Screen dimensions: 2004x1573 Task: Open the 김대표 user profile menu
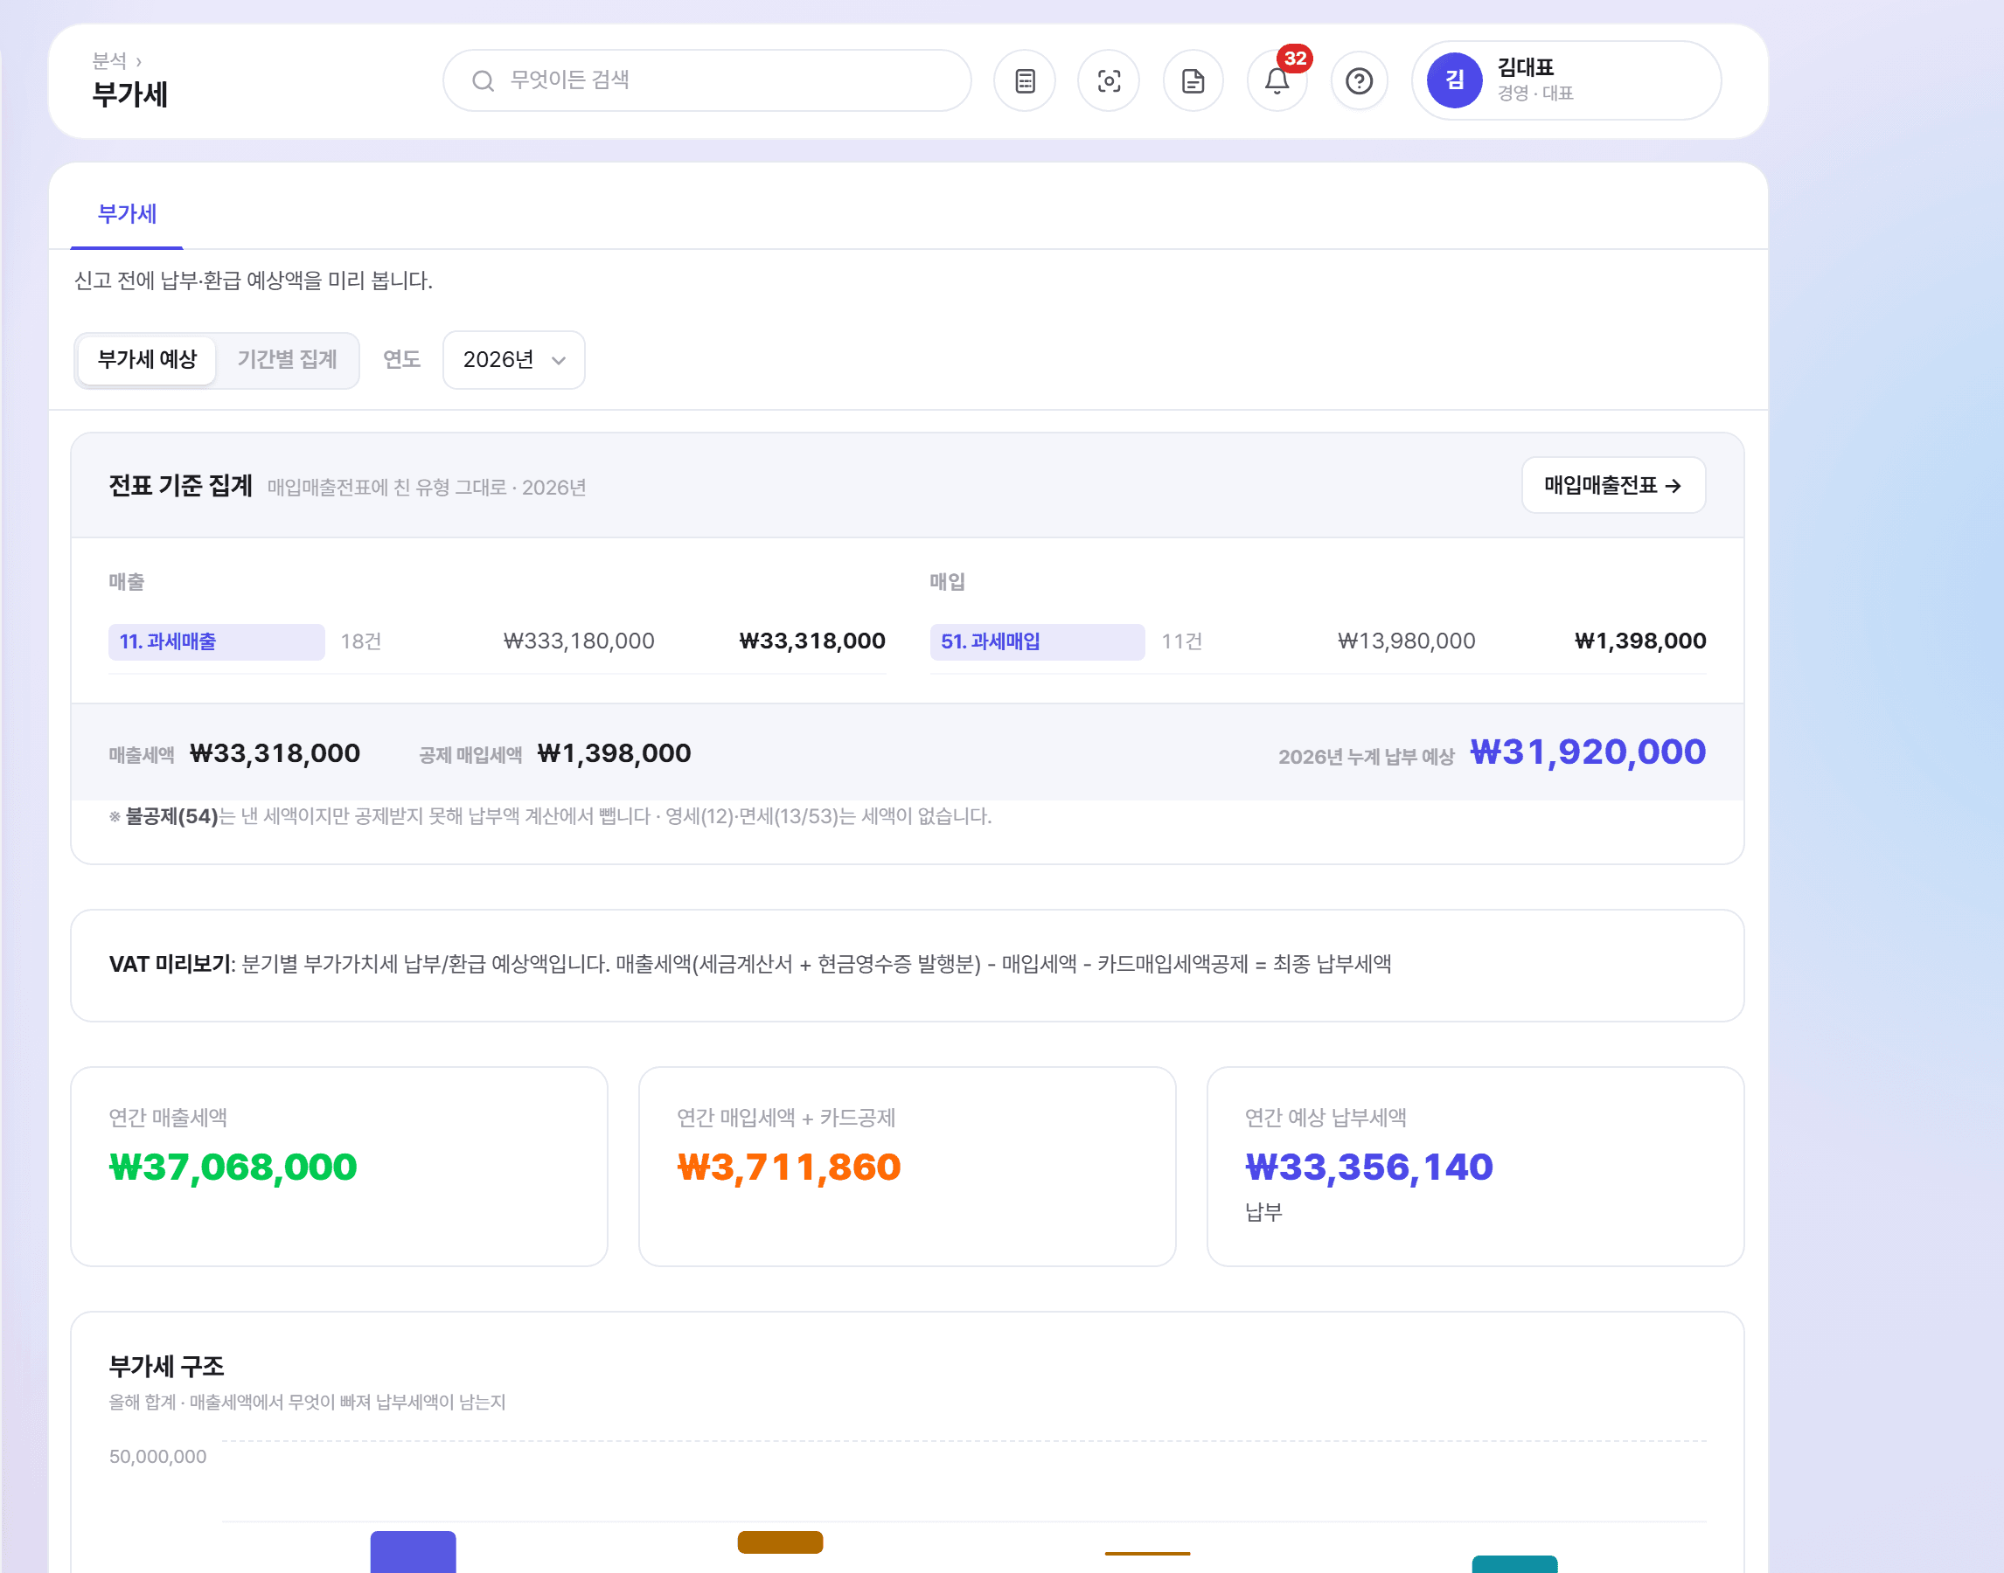1565,80
